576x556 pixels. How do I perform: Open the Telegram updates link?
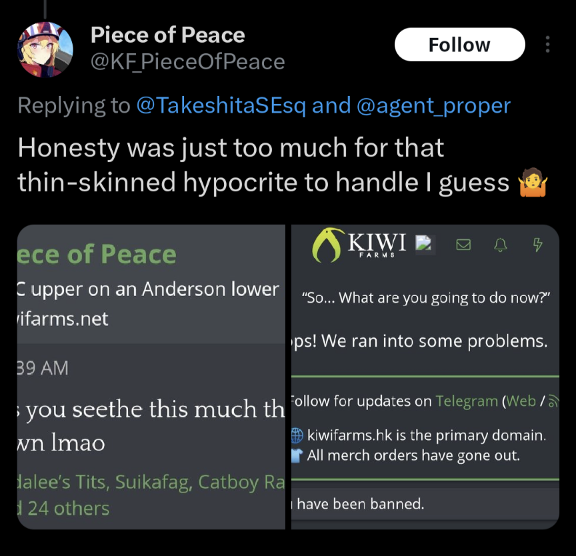467,401
